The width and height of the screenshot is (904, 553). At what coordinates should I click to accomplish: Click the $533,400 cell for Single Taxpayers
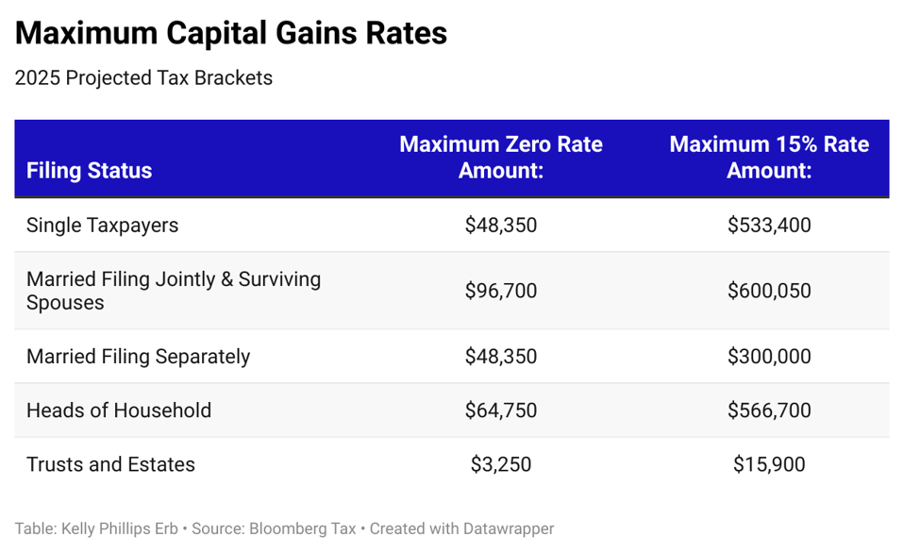tap(769, 226)
